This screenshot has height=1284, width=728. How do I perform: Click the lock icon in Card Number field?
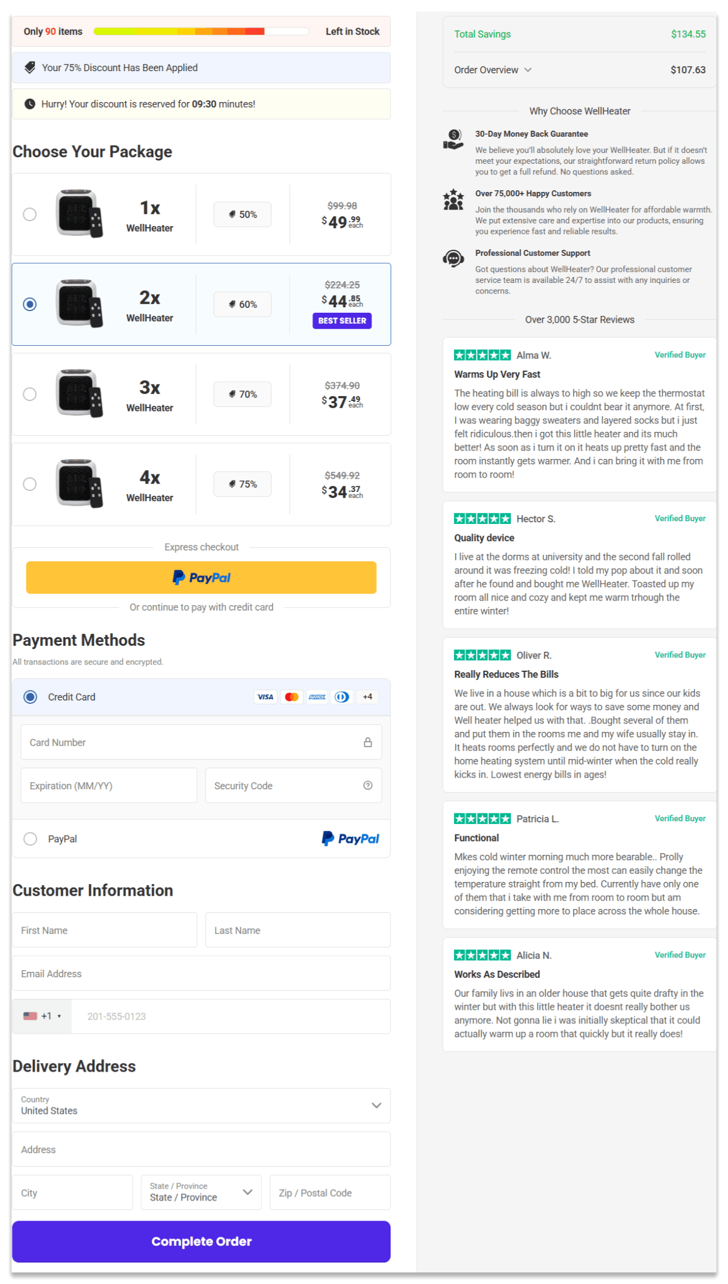click(x=368, y=742)
